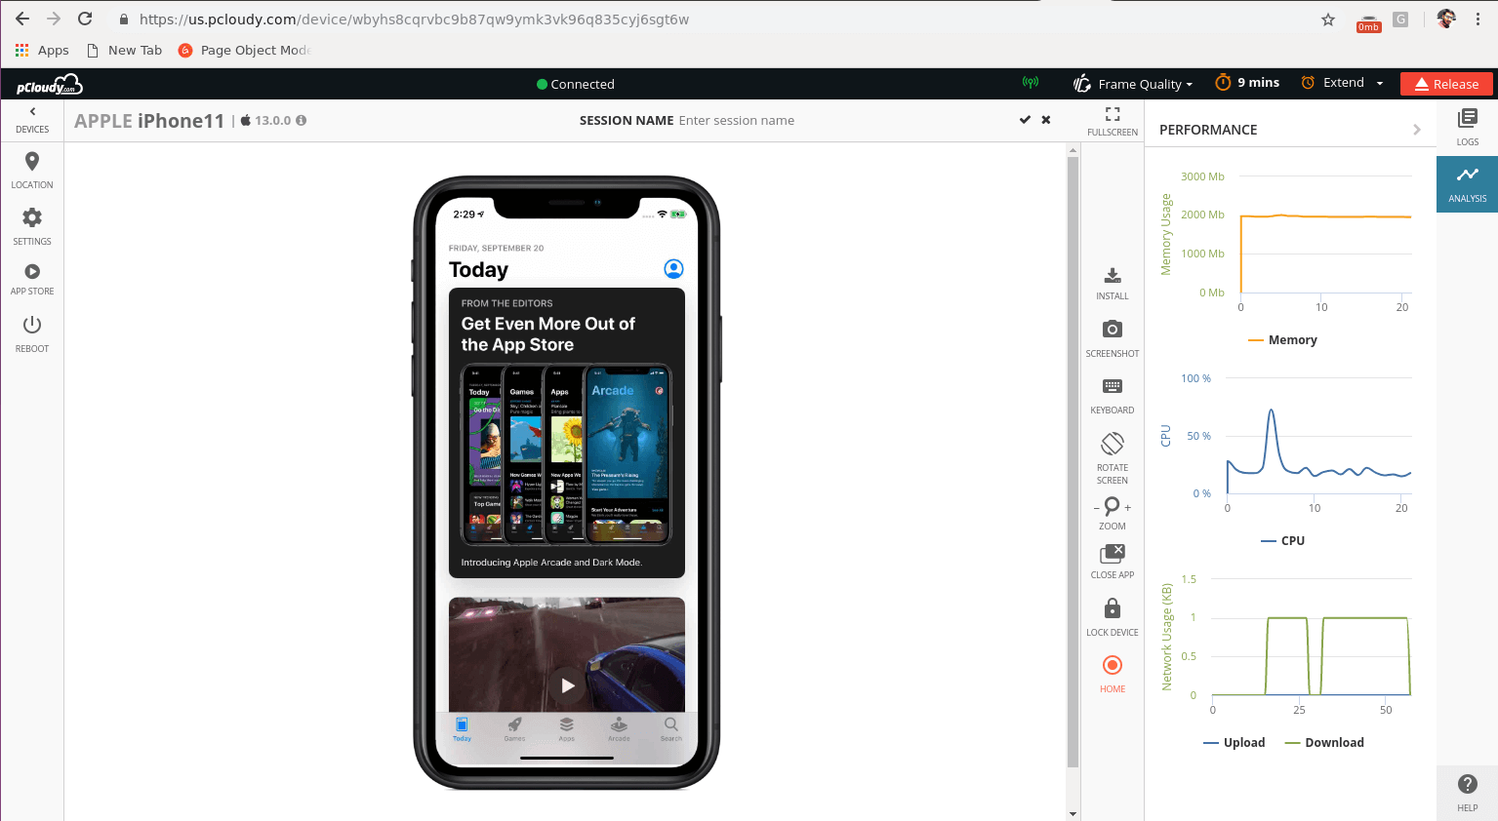
Task: Tap the Games tab on iPhone
Action: [x=514, y=728]
